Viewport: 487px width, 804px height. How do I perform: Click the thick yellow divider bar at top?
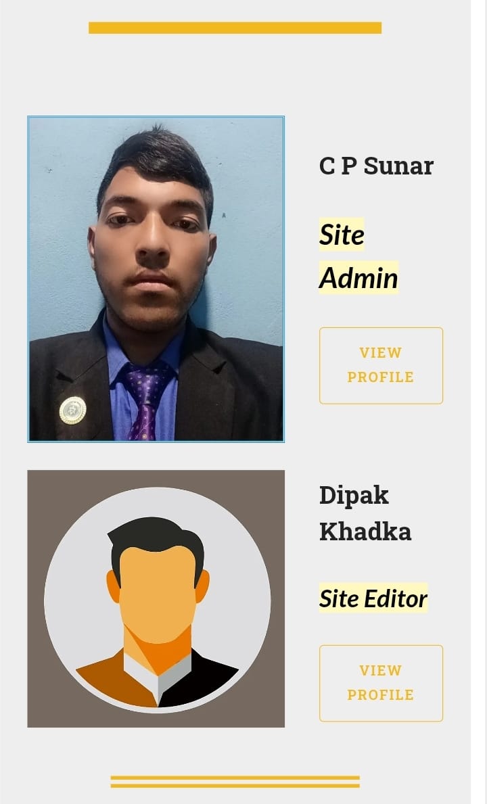click(x=235, y=28)
